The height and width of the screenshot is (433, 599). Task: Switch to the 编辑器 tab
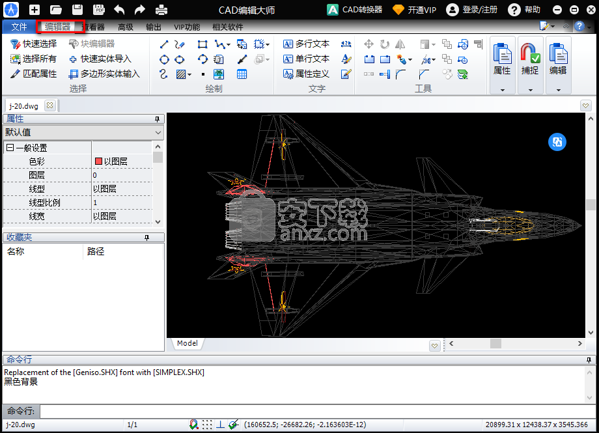point(58,27)
